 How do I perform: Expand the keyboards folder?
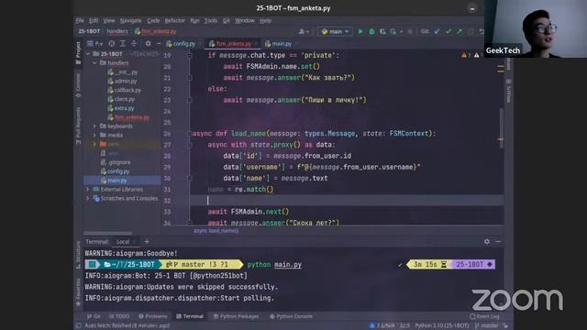click(x=94, y=126)
